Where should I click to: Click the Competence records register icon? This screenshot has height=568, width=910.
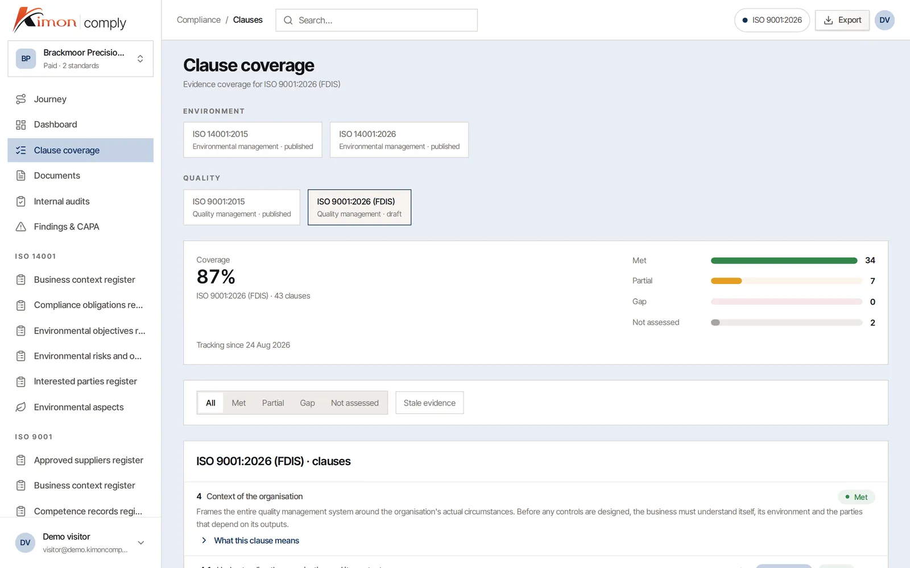click(21, 511)
